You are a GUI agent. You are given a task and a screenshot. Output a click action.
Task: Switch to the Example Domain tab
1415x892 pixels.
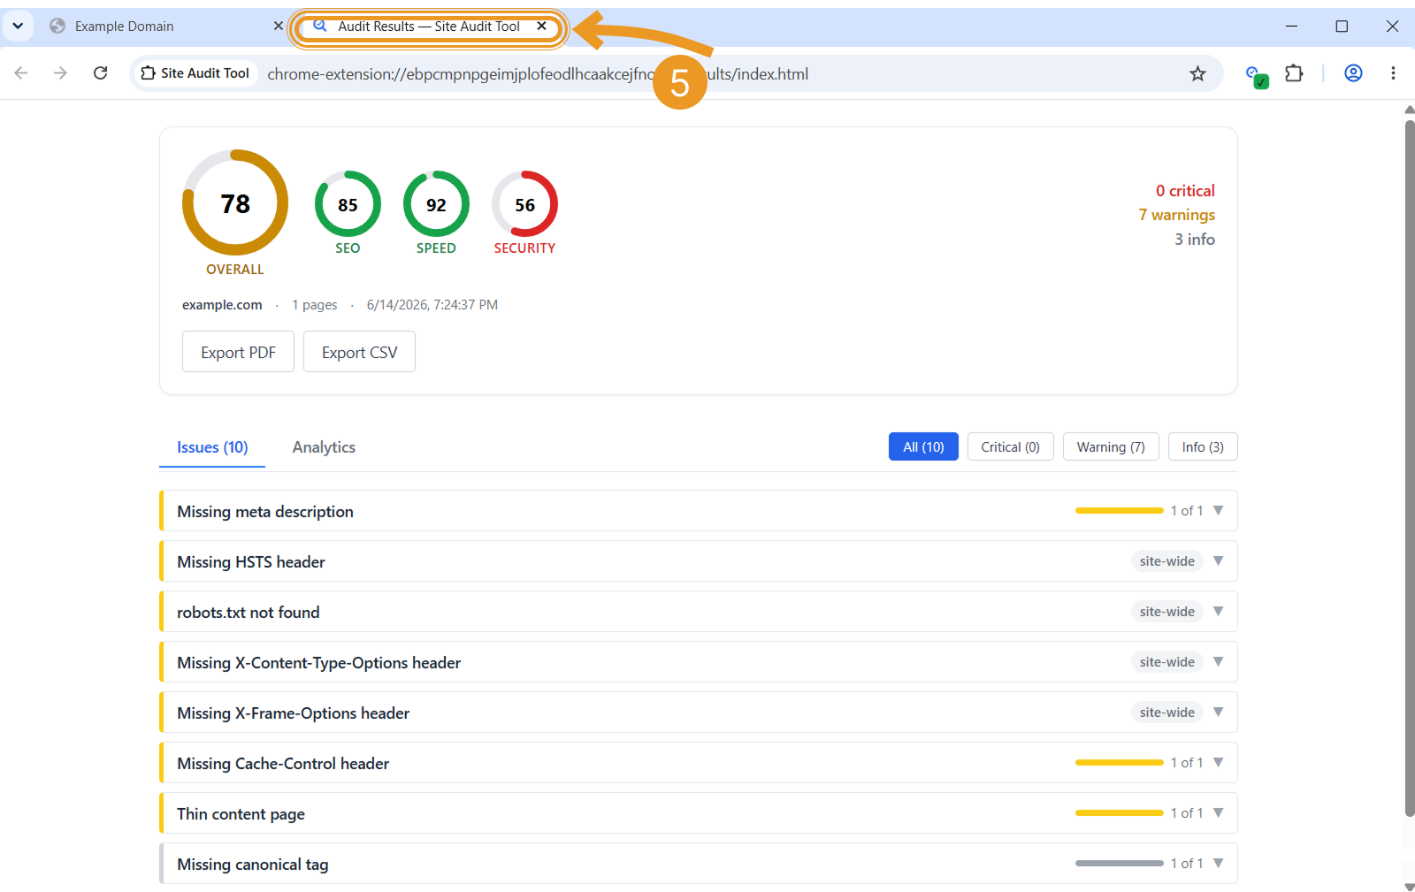click(164, 27)
